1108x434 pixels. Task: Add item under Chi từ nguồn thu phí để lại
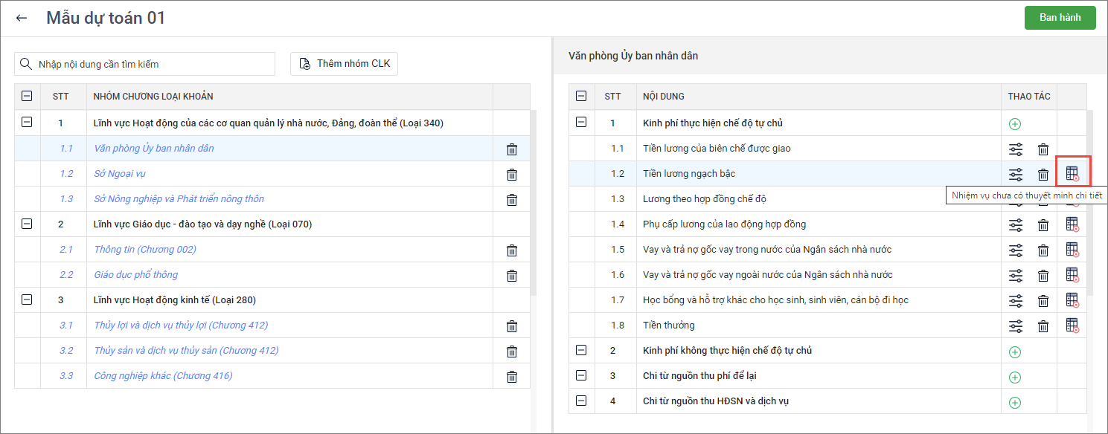click(1015, 377)
